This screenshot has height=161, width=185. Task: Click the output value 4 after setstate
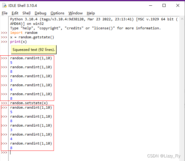click(x=11, y=139)
